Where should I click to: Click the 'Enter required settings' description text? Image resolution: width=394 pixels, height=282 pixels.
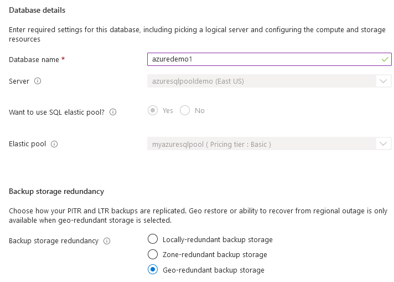(197, 34)
